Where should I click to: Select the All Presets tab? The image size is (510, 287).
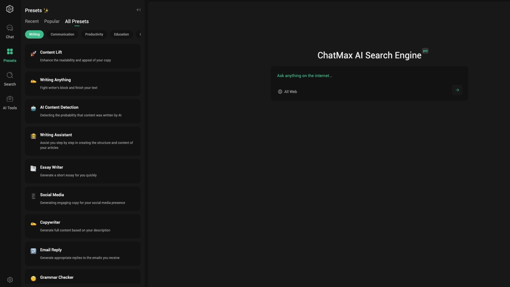(77, 22)
